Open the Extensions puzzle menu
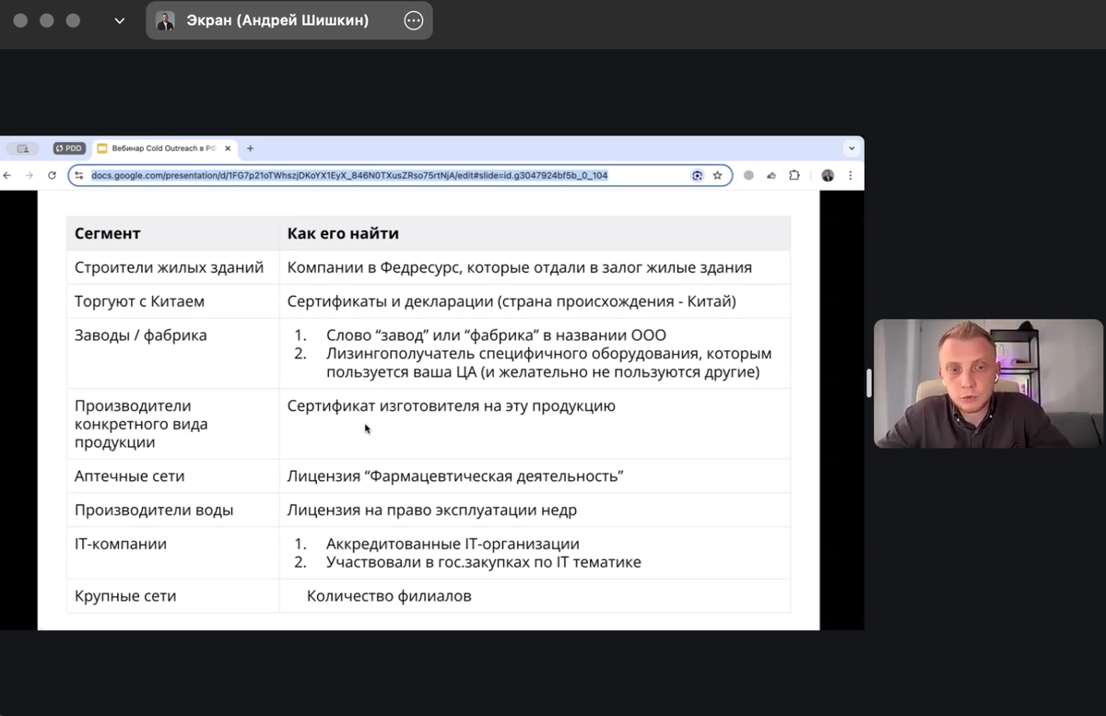Viewport: 1106px width, 716px height. [794, 175]
